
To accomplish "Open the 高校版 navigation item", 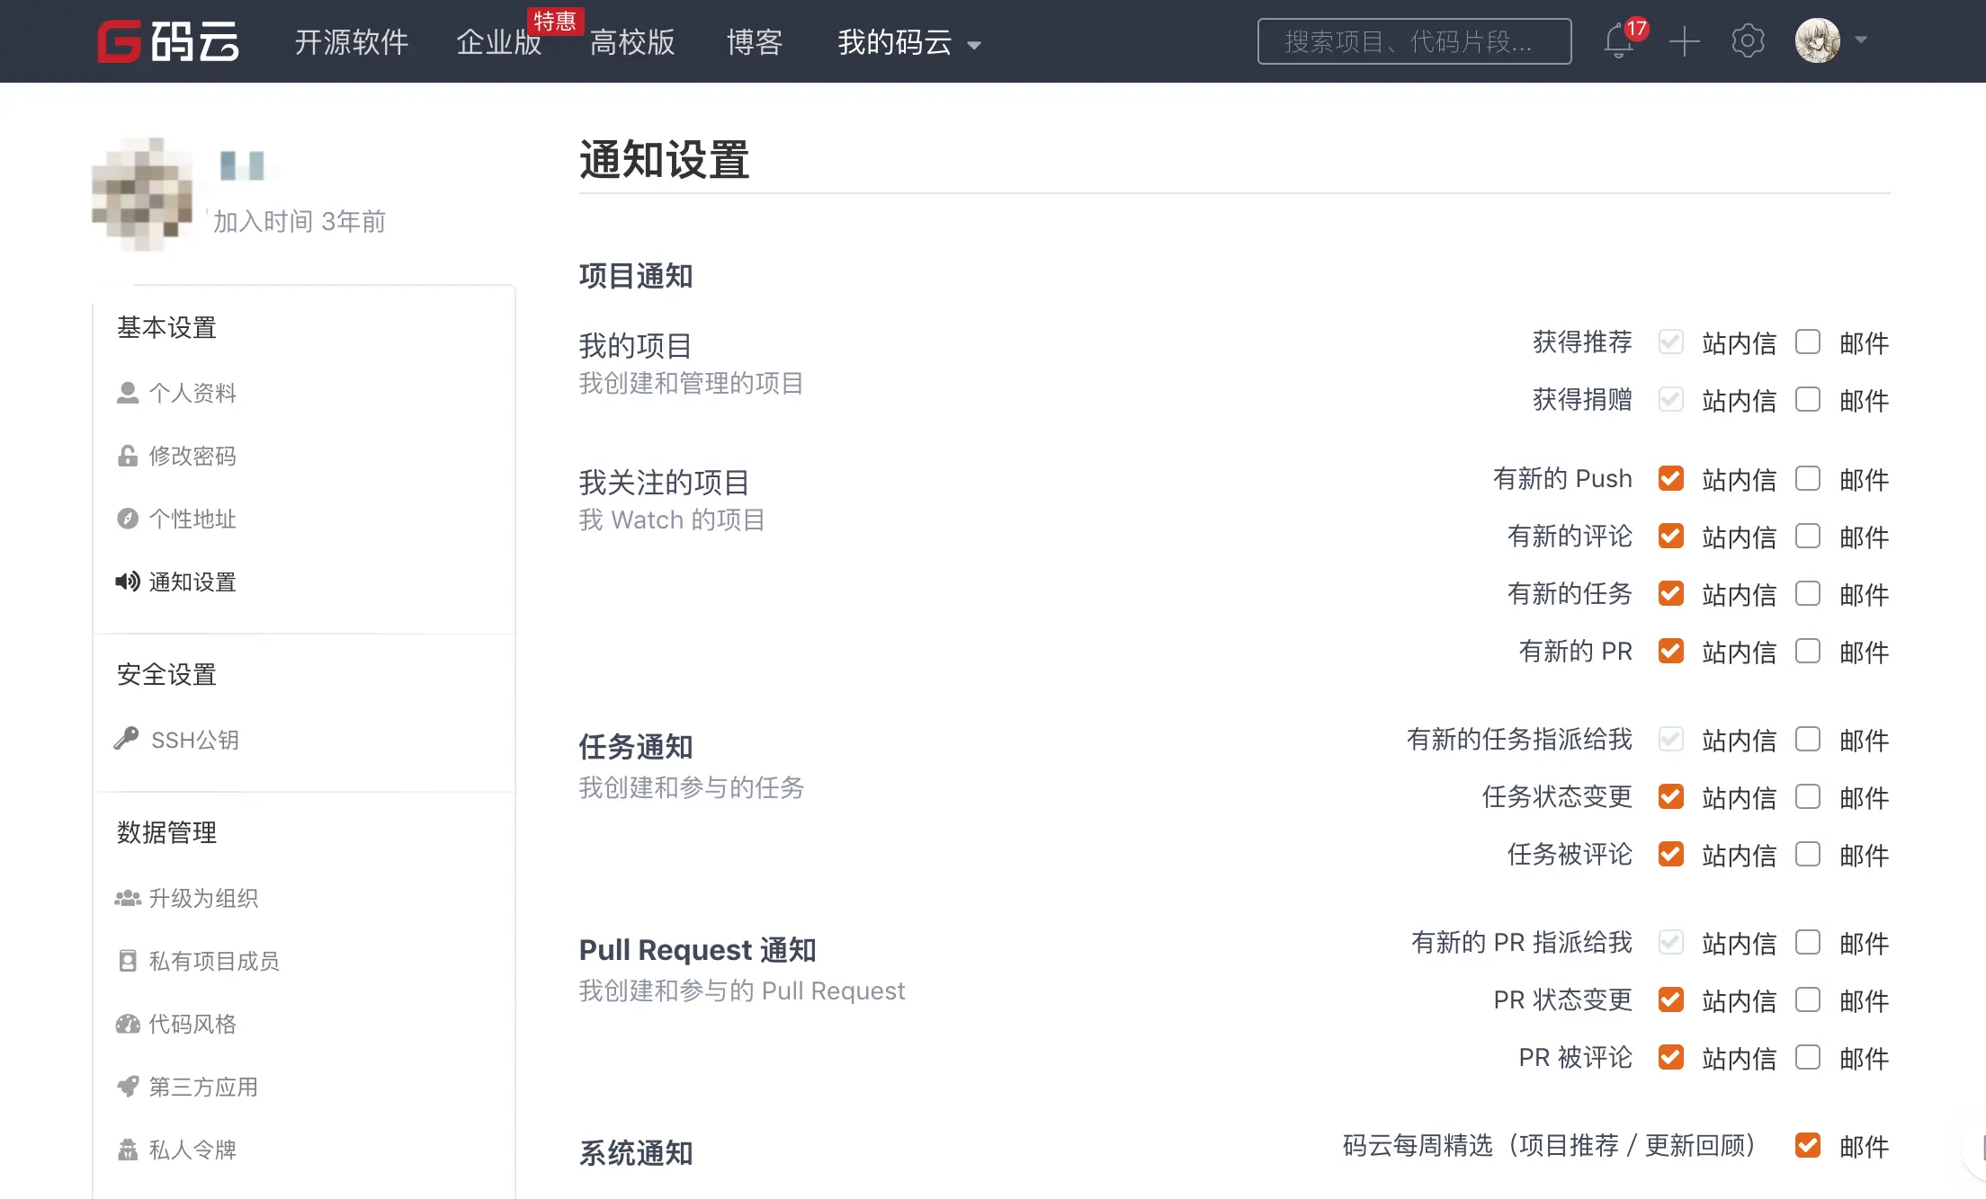I will coord(632,42).
